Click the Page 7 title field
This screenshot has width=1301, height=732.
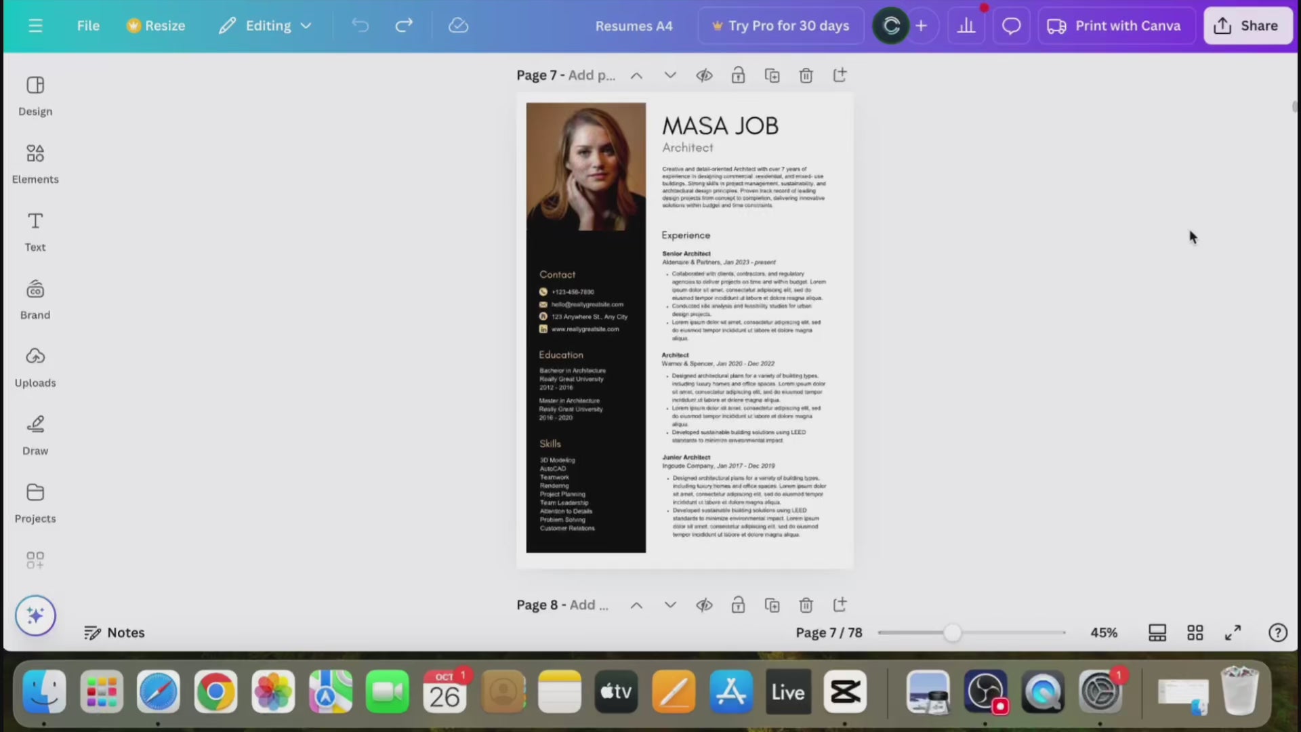[x=566, y=75]
